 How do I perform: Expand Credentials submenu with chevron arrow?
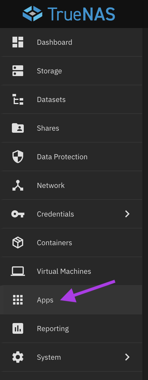(x=127, y=214)
